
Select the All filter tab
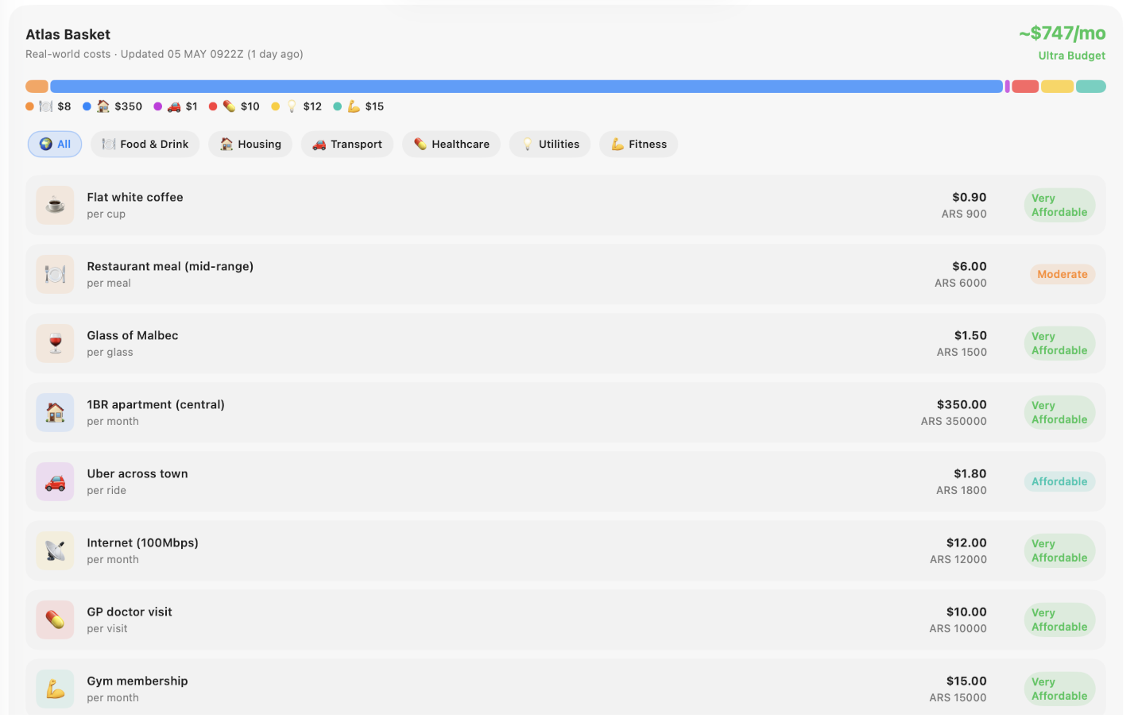click(55, 144)
